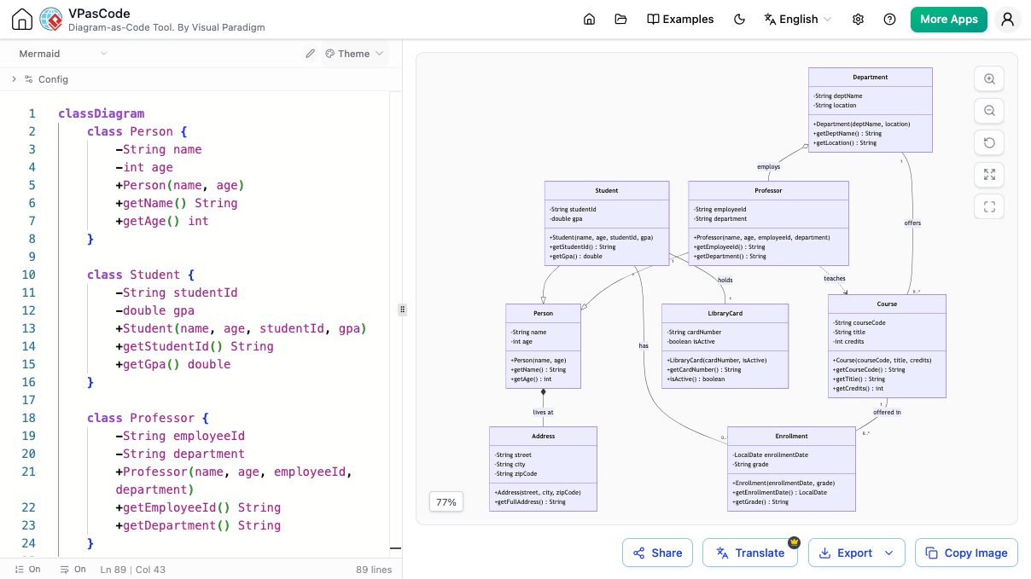Toggle word wrap On in status bar

(x=73, y=569)
